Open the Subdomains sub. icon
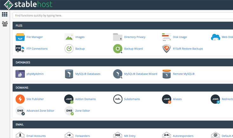This screenshot has width=233, height=138. [x=118, y=99]
